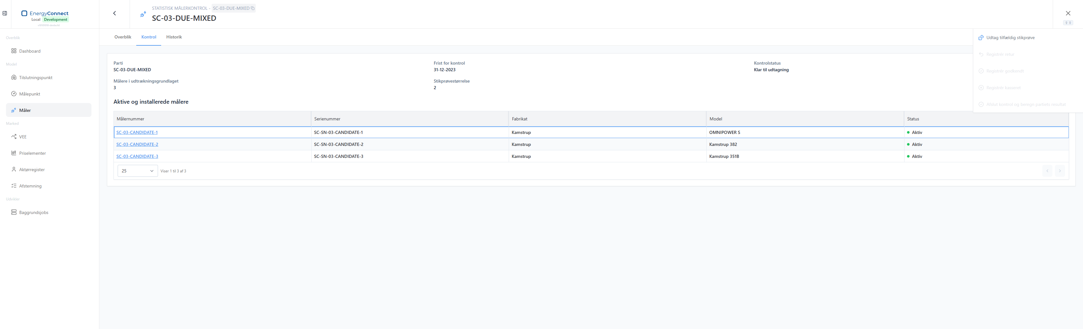Close the detail panel with X
The height and width of the screenshot is (329, 1083).
click(x=1068, y=14)
